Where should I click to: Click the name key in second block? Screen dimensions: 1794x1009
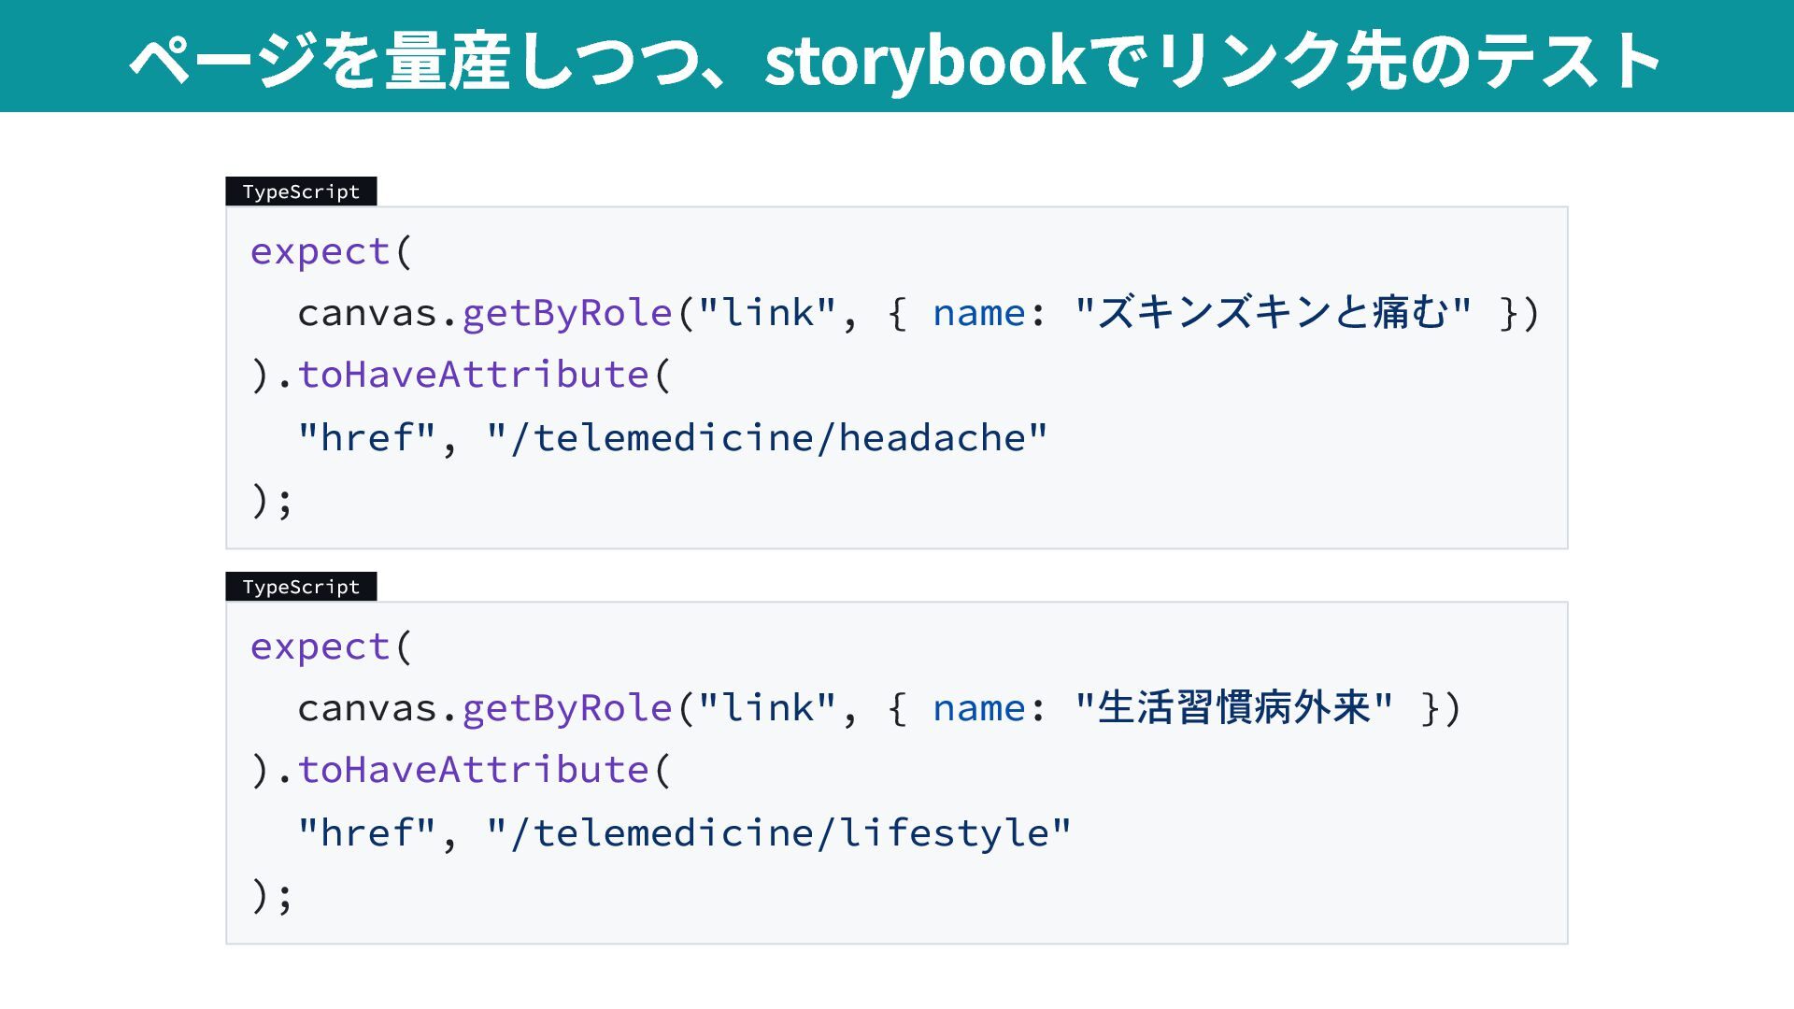pos(978,708)
